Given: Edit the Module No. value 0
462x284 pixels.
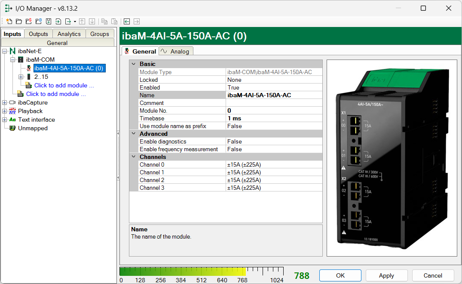Looking at the screenshot, I should pos(274,111).
